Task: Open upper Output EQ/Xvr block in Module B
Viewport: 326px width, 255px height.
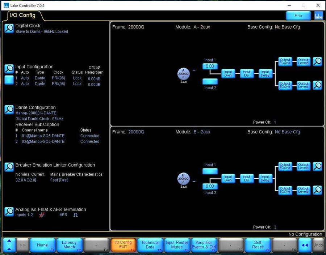Action: [x=285, y=166]
